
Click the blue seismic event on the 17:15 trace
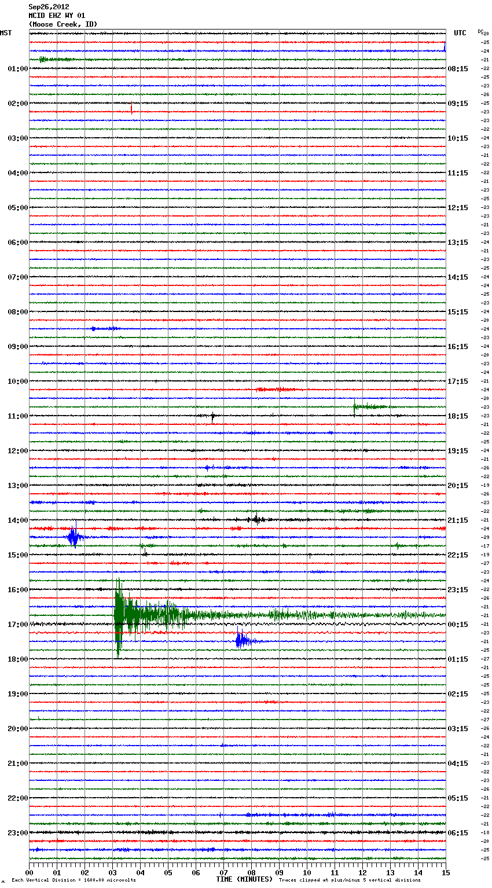coord(241,640)
